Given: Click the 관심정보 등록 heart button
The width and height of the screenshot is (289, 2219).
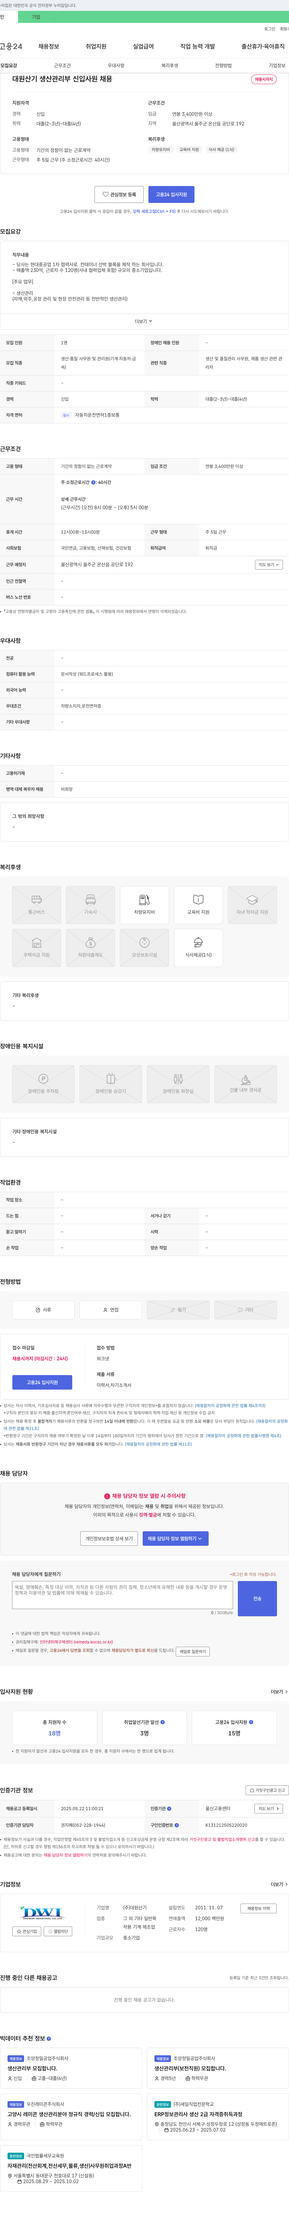Looking at the screenshot, I should (119, 195).
